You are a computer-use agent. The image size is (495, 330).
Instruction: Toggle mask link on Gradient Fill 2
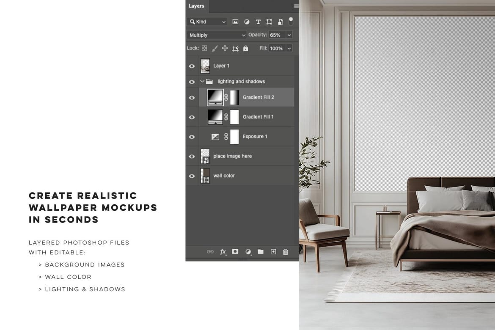click(226, 97)
